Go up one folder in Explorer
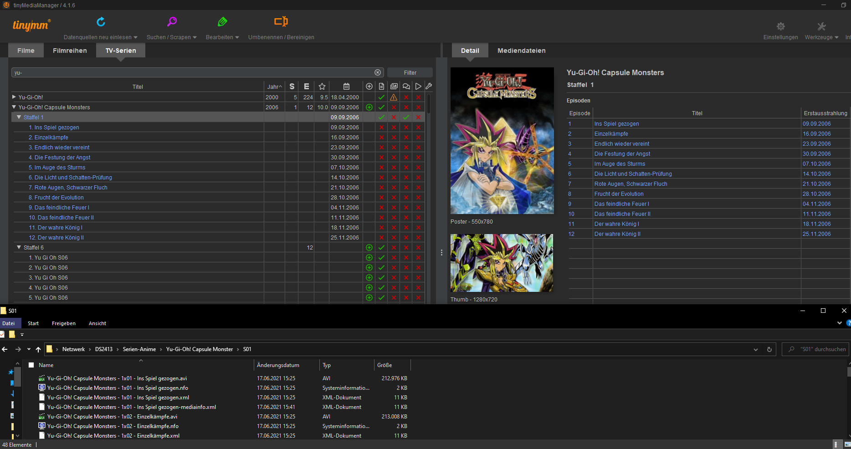 tap(38, 349)
